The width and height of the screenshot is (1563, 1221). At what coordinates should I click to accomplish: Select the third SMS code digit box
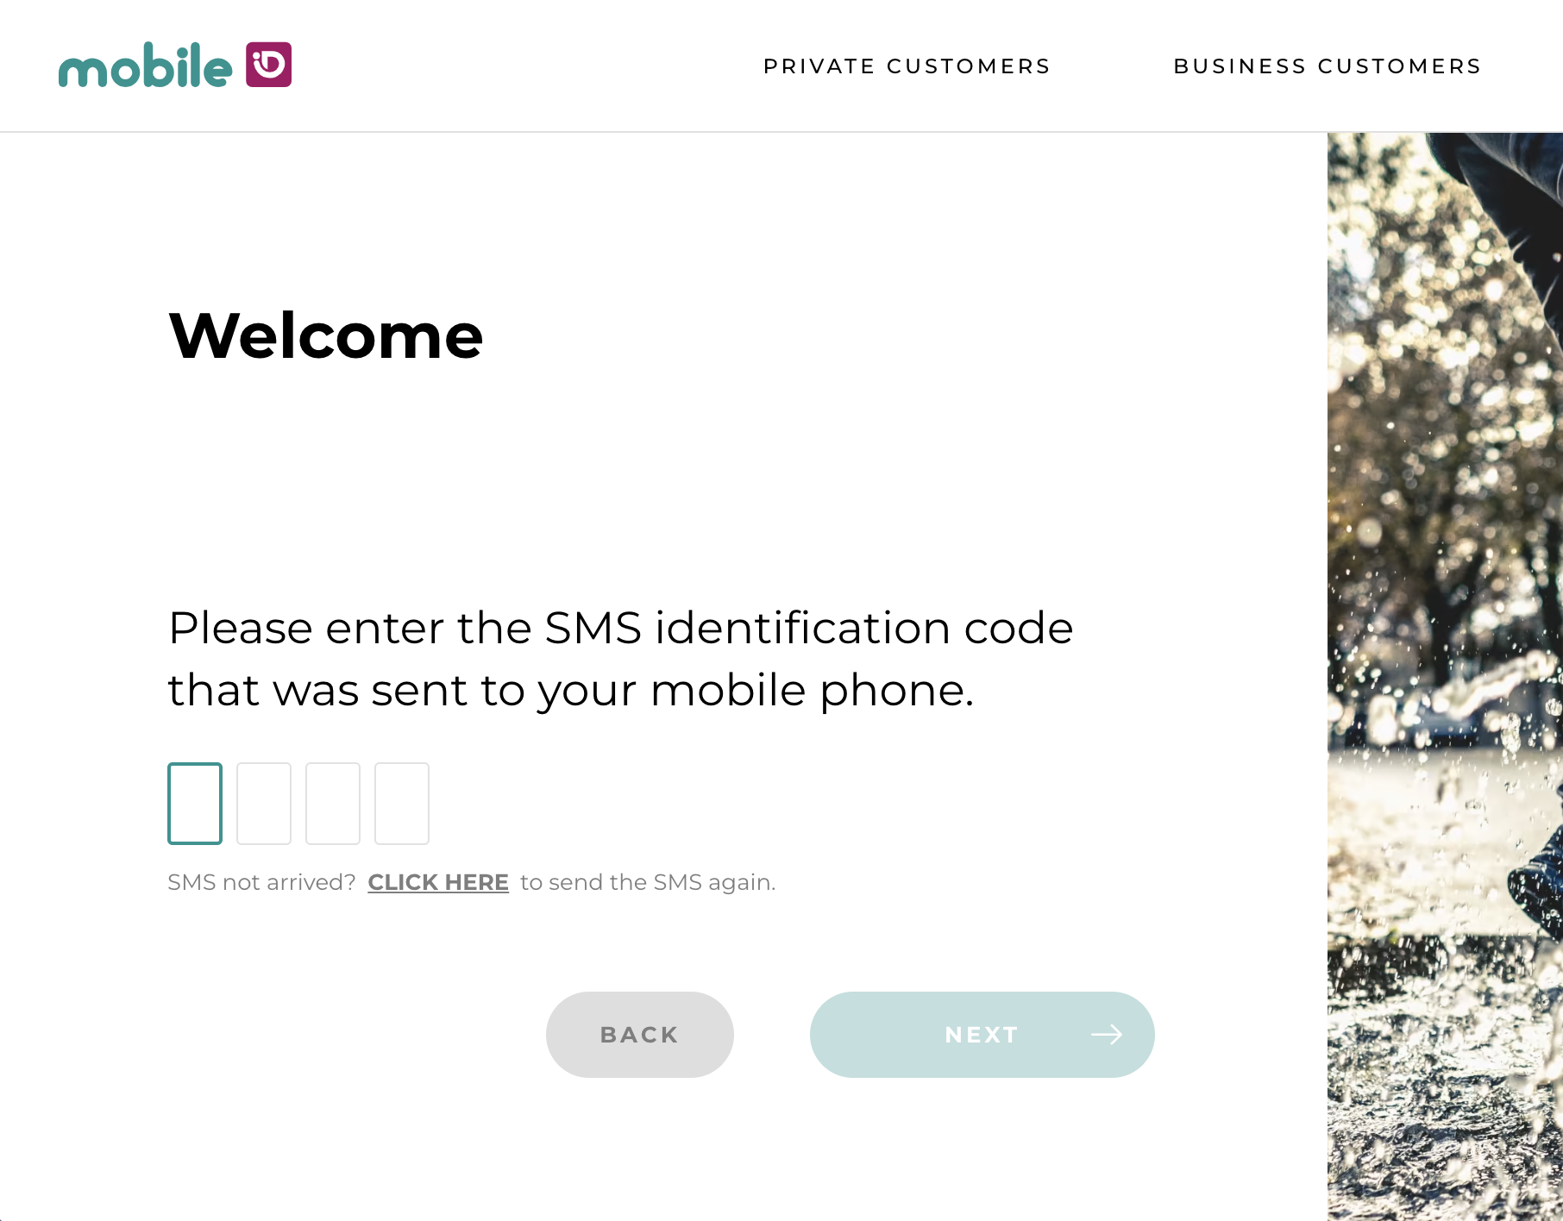[333, 803]
